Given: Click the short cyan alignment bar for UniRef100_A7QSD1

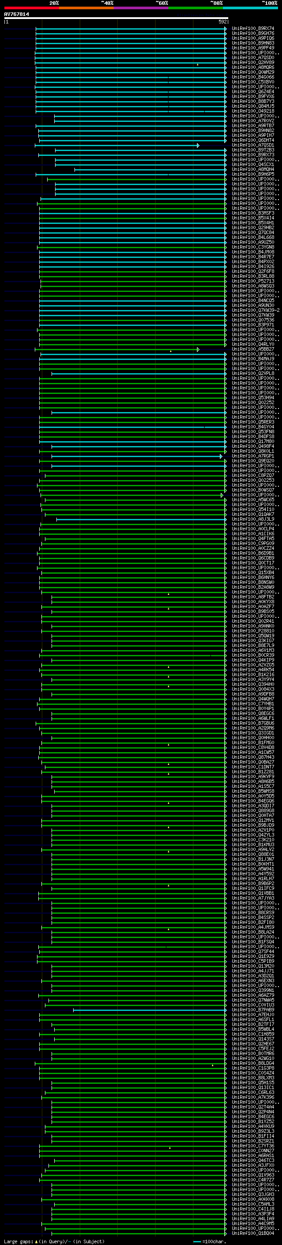Looking at the screenshot, I should tap(117, 145).
